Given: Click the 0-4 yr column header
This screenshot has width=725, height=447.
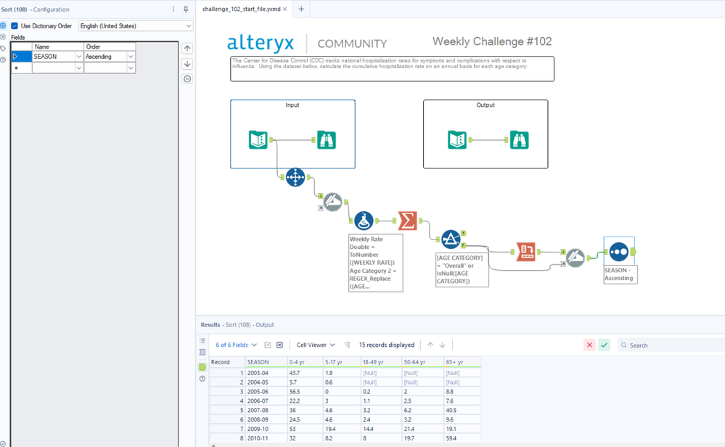Looking at the screenshot, I should 305,362.
